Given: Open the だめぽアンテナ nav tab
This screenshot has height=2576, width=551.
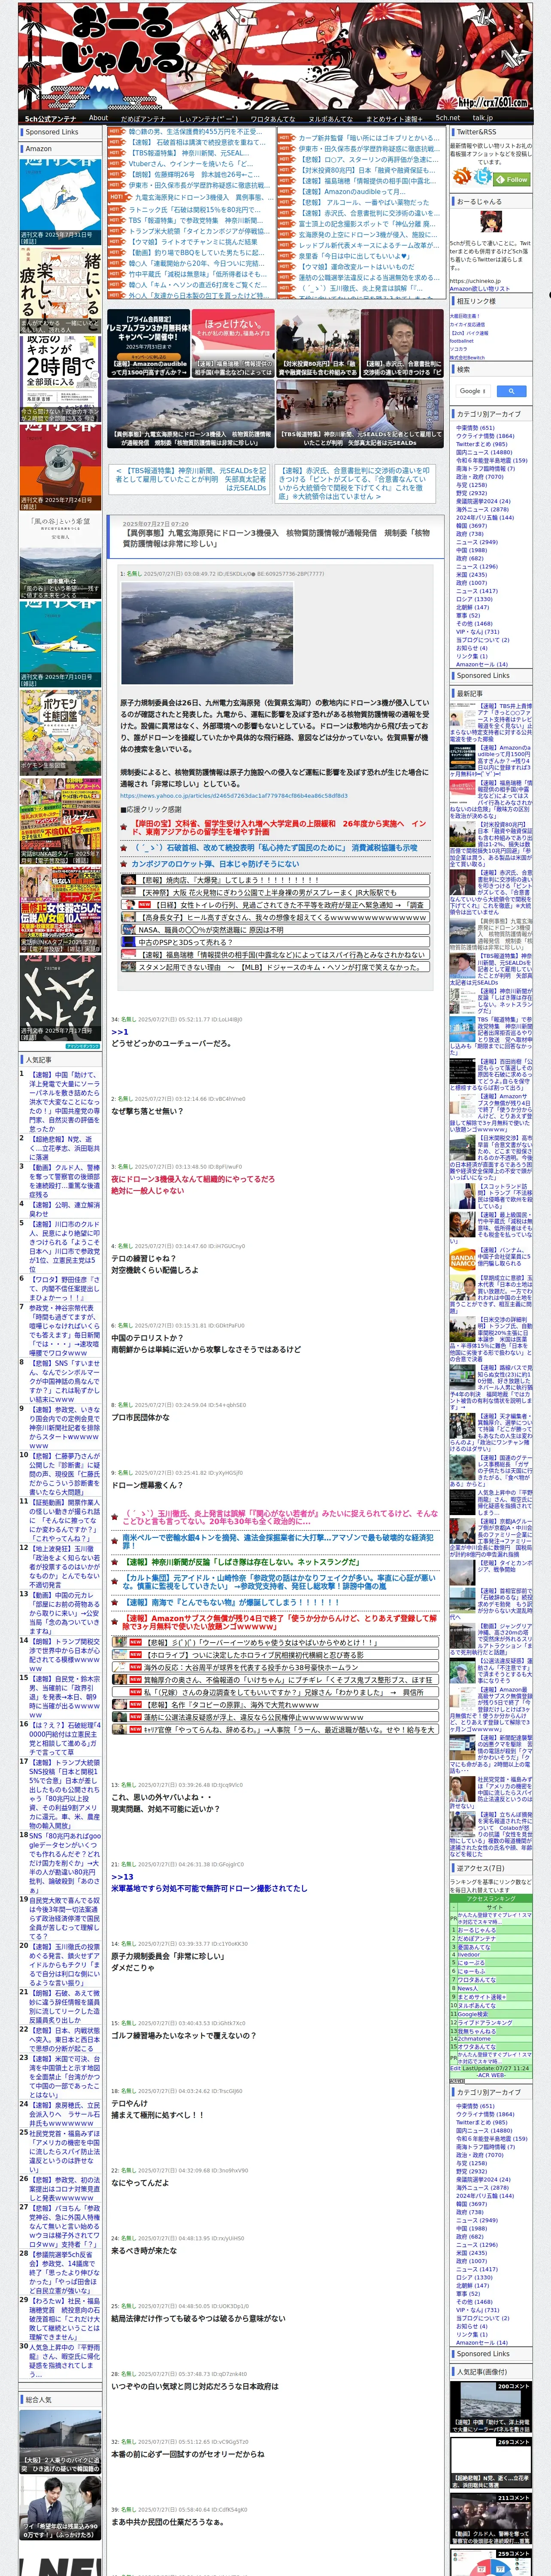Looking at the screenshot, I should tap(143, 118).
